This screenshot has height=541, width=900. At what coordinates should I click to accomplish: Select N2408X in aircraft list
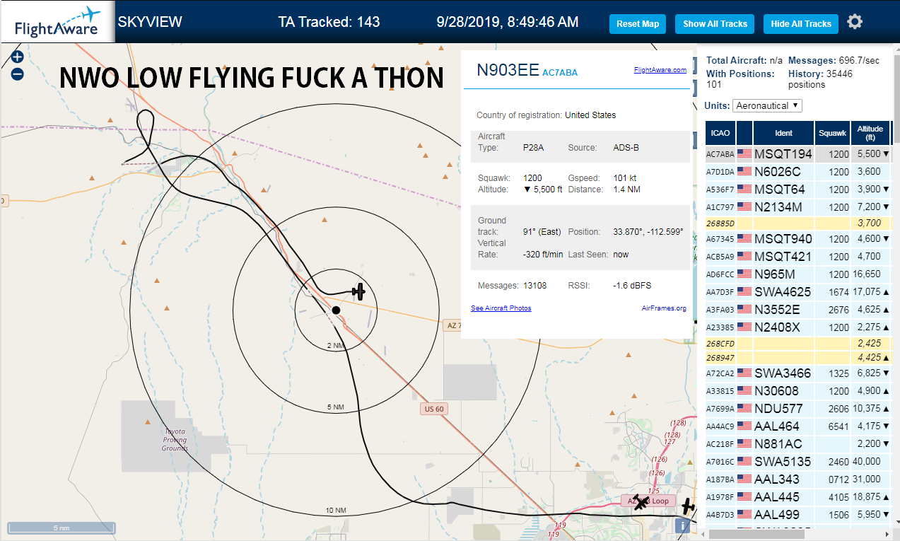coord(797,327)
